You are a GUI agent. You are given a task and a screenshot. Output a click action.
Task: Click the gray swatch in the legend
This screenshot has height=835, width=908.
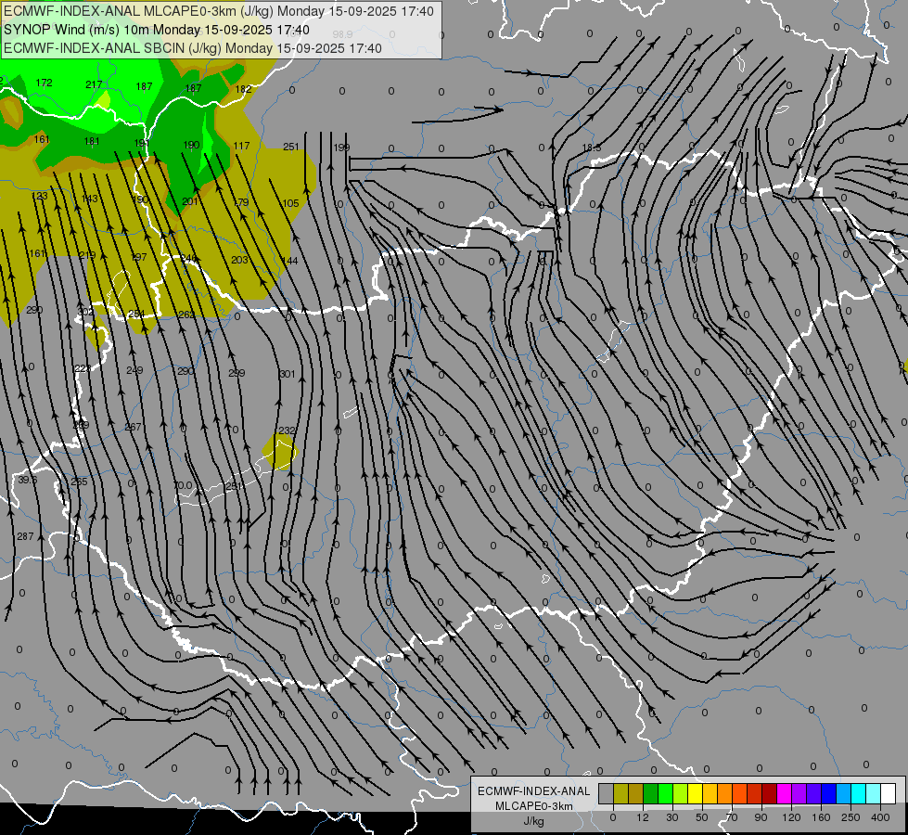(x=607, y=794)
